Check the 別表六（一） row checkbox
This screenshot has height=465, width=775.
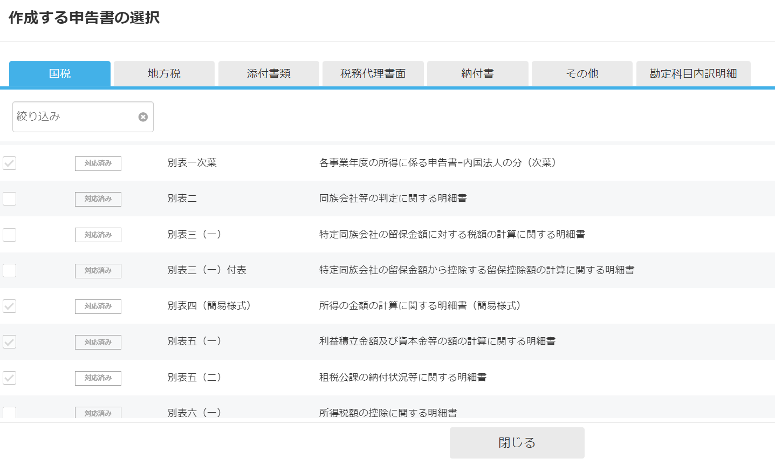coord(9,413)
